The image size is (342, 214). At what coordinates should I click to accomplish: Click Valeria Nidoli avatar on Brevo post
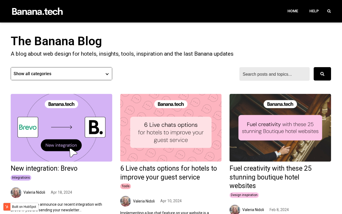pyautogui.click(x=16, y=193)
